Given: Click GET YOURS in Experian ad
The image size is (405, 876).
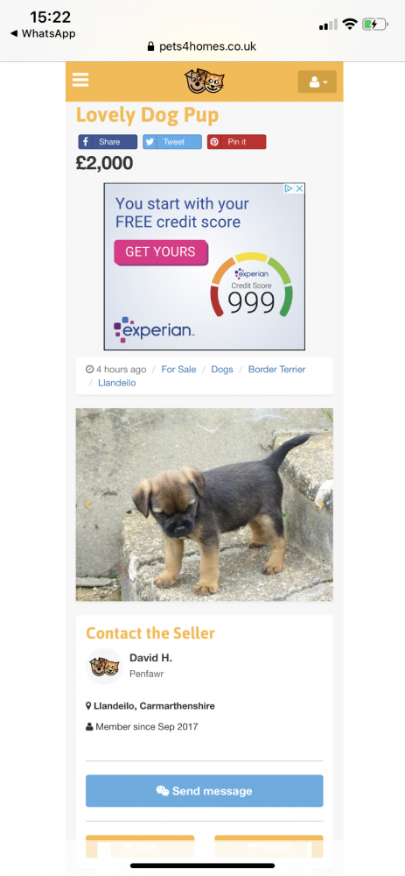Looking at the screenshot, I should click(x=161, y=252).
